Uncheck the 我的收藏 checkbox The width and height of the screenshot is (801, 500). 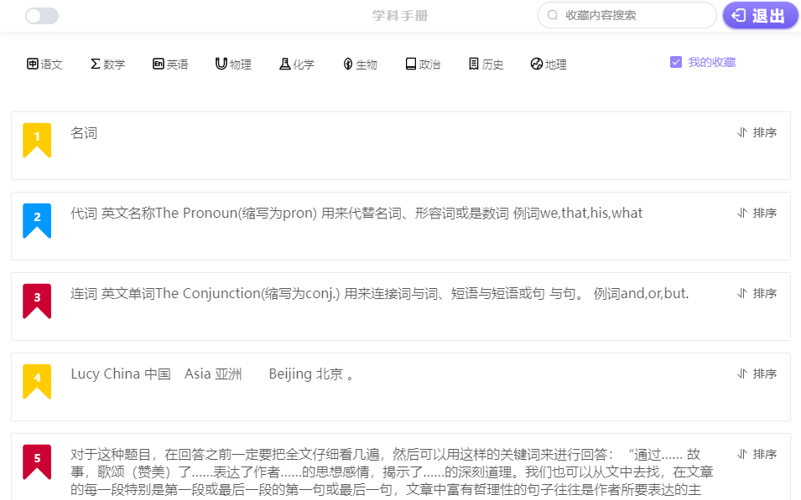tap(676, 62)
